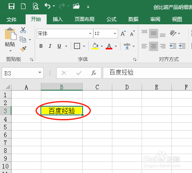Image resolution: width=192 pixels, height=173 pixels.
Task: Toggle underline formatting
Action: (59, 46)
